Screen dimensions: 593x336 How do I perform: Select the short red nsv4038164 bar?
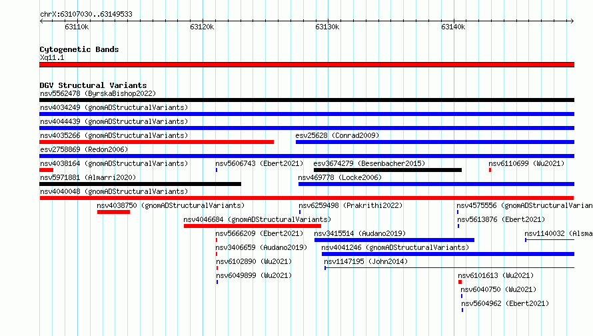coord(46,170)
